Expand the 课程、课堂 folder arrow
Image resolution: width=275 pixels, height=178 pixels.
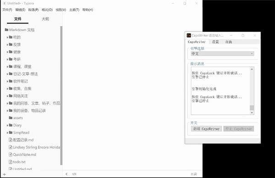tap(7, 67)
